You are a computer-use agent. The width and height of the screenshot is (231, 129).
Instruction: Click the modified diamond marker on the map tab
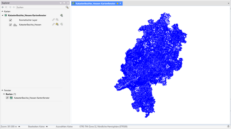point(117,3)
